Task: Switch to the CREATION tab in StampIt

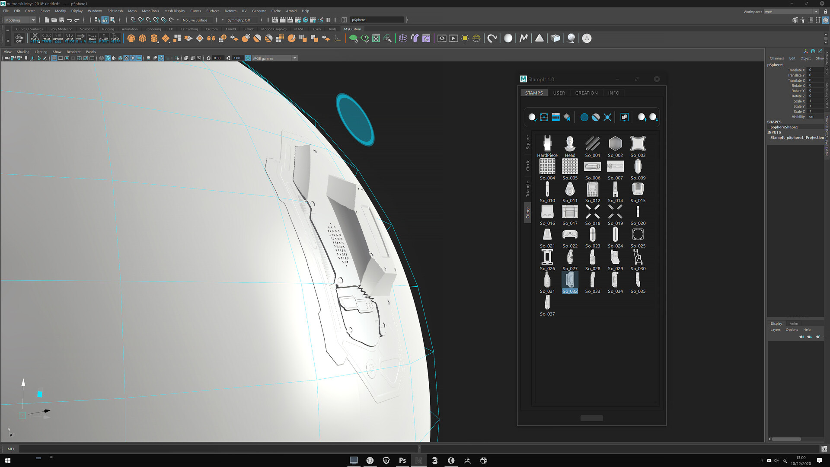Action: click(x=586, y=93)
